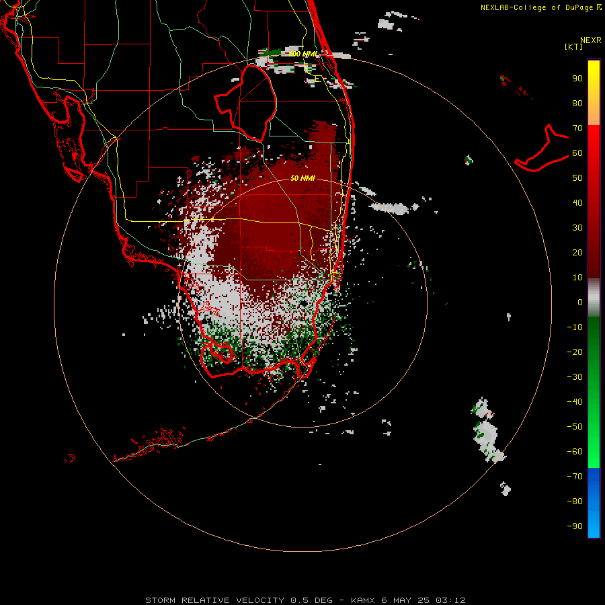Pick the orange band between 70 and 80
The height and width of the screenshot is (605, 605).
[x=594, y=116]
